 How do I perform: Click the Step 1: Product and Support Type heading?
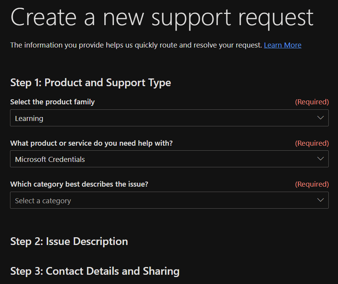(90, 82)
